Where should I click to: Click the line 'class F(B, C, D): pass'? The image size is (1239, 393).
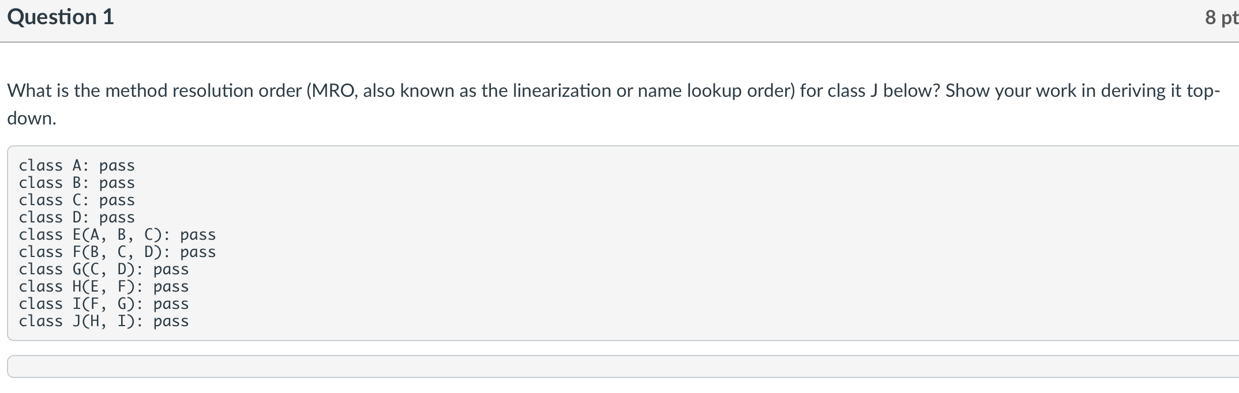coord(117,252)
